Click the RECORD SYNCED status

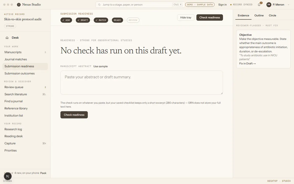click(x=241, y=5)
